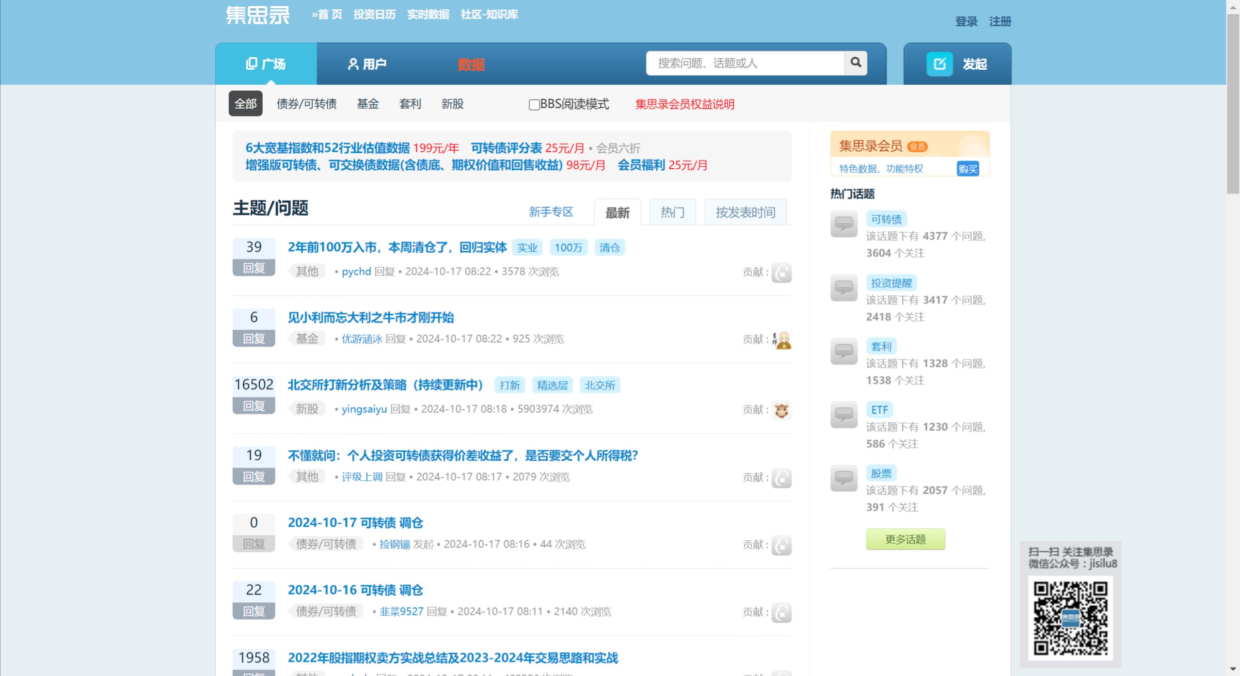The image size is (1240, 676).
Task: Click the 用户 person icon
Action: 352,63
